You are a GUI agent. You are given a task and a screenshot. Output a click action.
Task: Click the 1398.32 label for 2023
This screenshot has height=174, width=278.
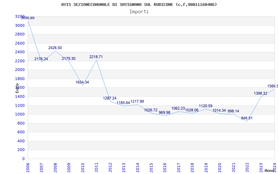coord(260,93)
